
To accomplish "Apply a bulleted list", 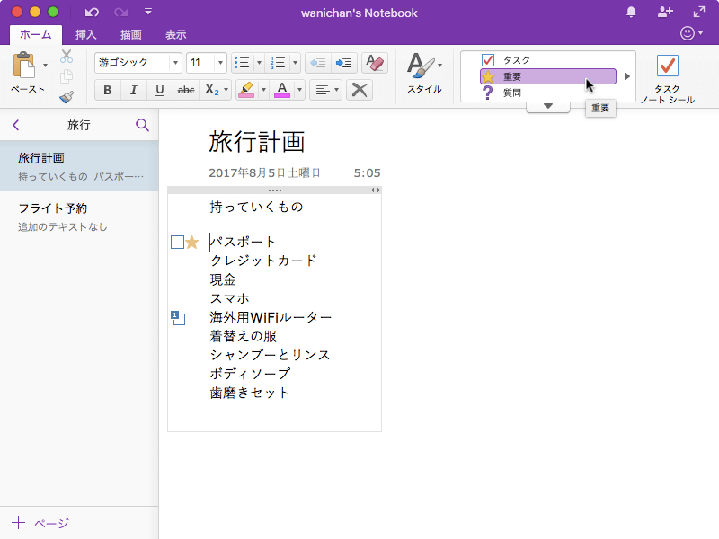I will [242, 63].
